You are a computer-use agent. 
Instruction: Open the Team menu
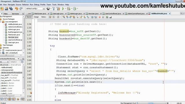click(x=49, y=5)
